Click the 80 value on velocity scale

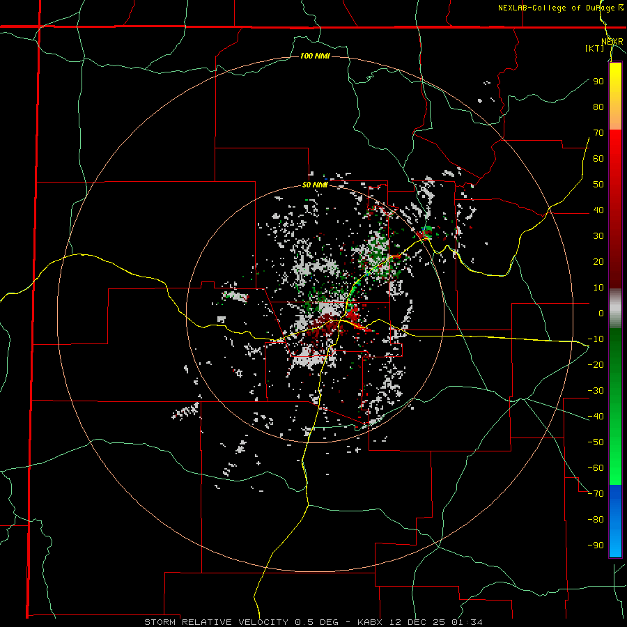[x=598, y=107]
